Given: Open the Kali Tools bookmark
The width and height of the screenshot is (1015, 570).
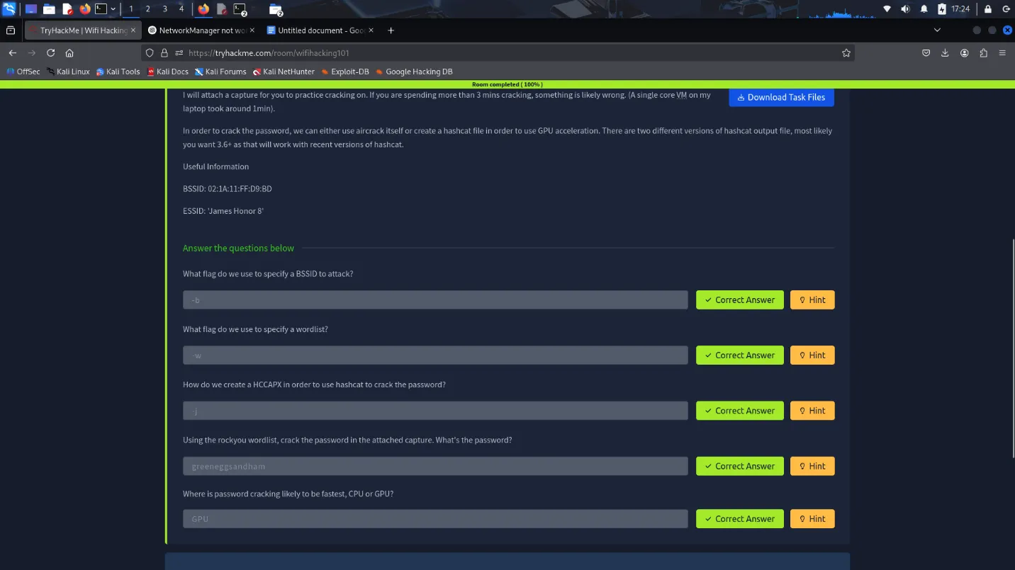Looking at the screenshot, I should click(x=118, y=72).
